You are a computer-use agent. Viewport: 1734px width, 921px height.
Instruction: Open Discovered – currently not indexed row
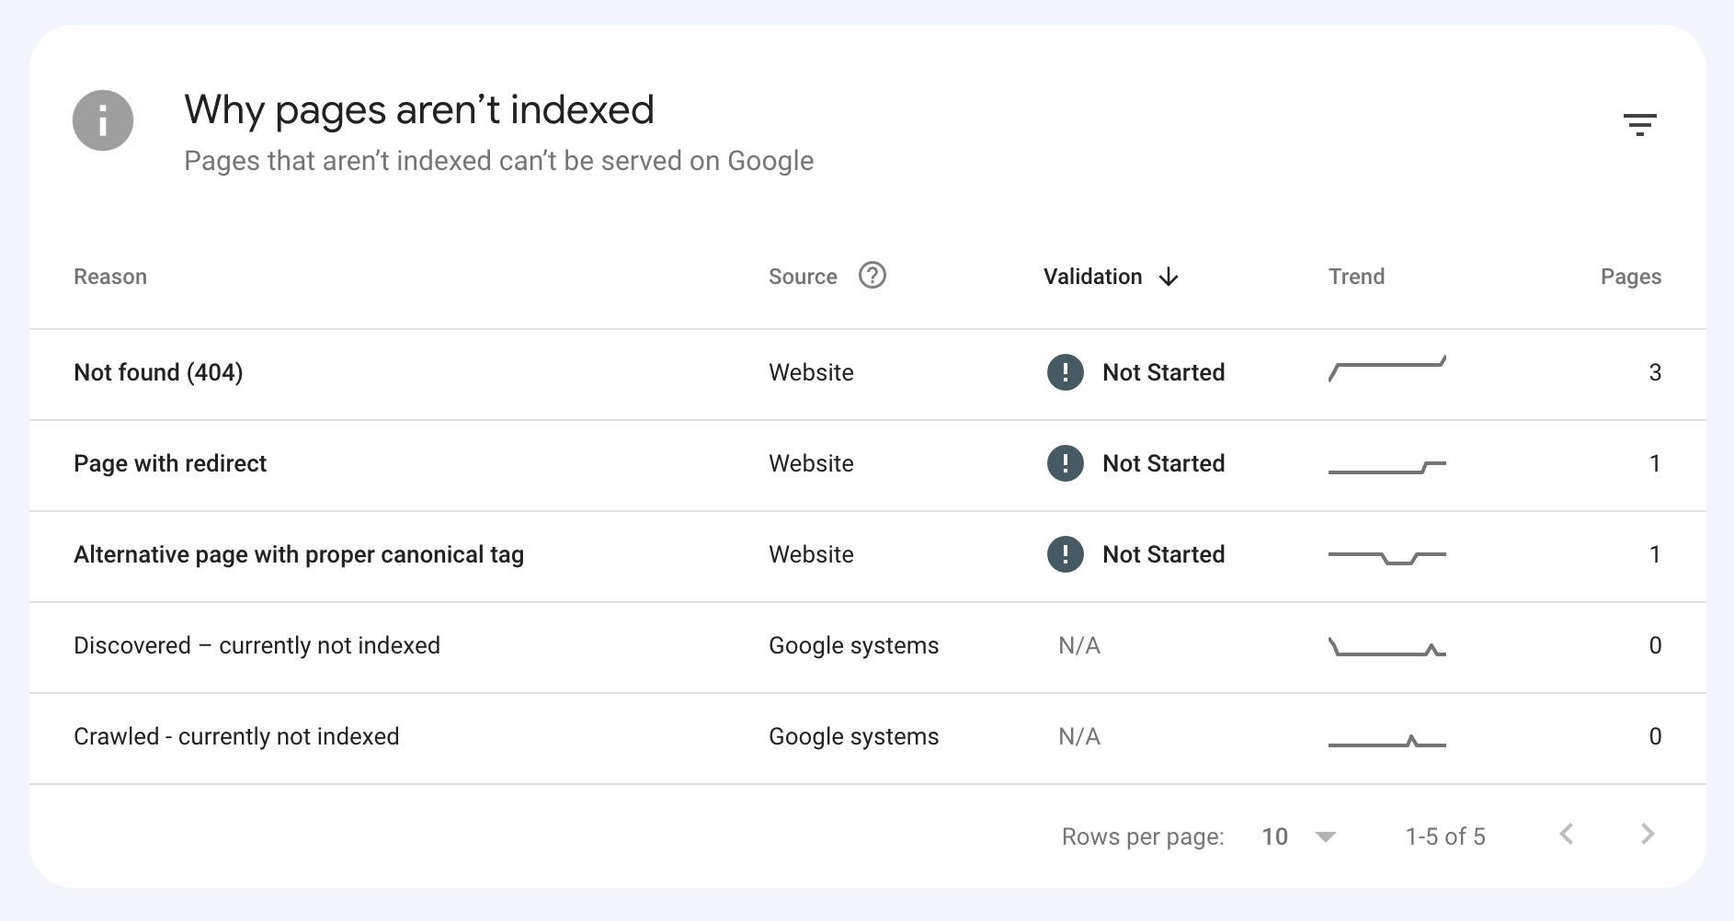pyautogui.click(x=867, y=647)
